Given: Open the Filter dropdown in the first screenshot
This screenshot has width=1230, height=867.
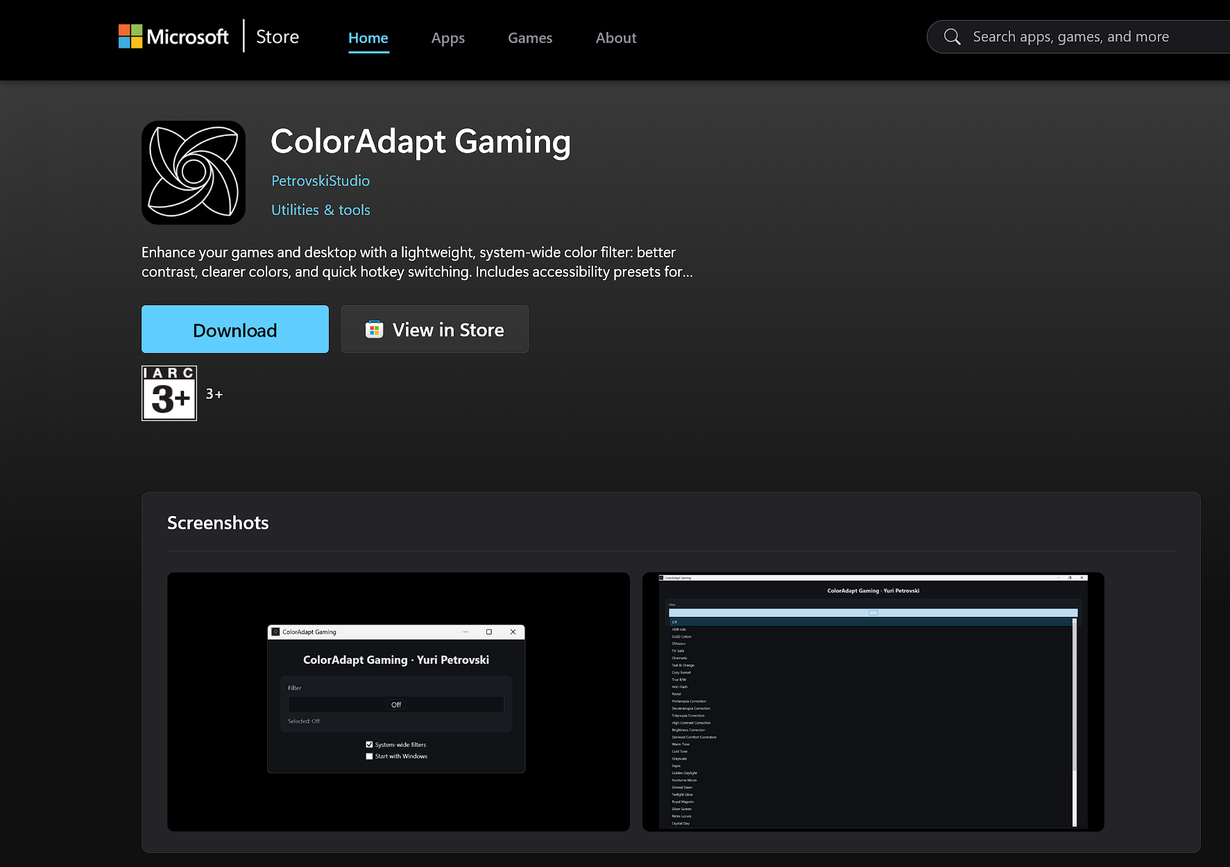Looking at the screenshot, I should tap(395, 704).
